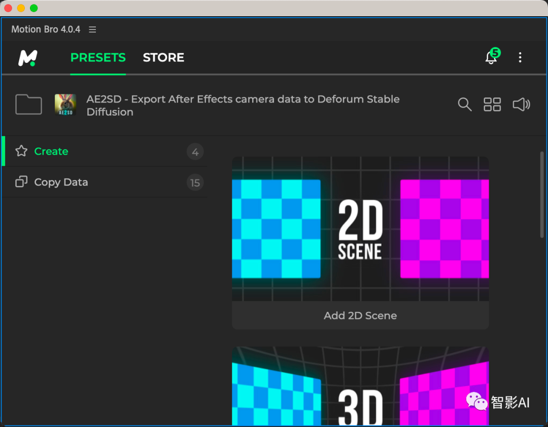Image resolution: width=548 pixels, height=427 pixels.
Task: Click the presets list vertical scrollbar
Action: pos(542,195)
